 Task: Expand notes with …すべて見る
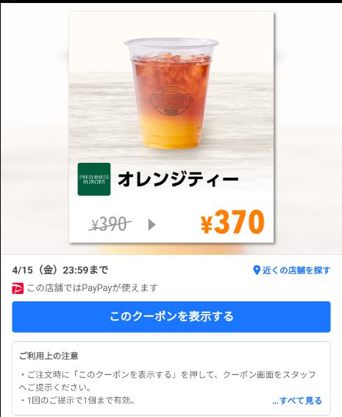point(297,401)
